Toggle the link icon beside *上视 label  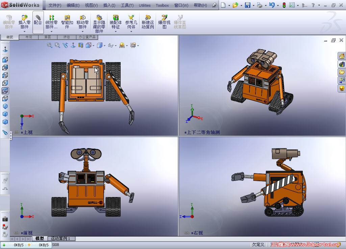click(17, 133)
